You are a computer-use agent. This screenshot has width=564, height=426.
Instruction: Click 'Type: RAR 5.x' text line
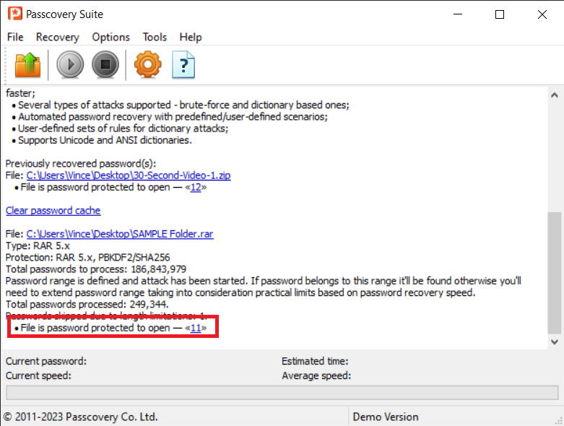tap(38, 246)
